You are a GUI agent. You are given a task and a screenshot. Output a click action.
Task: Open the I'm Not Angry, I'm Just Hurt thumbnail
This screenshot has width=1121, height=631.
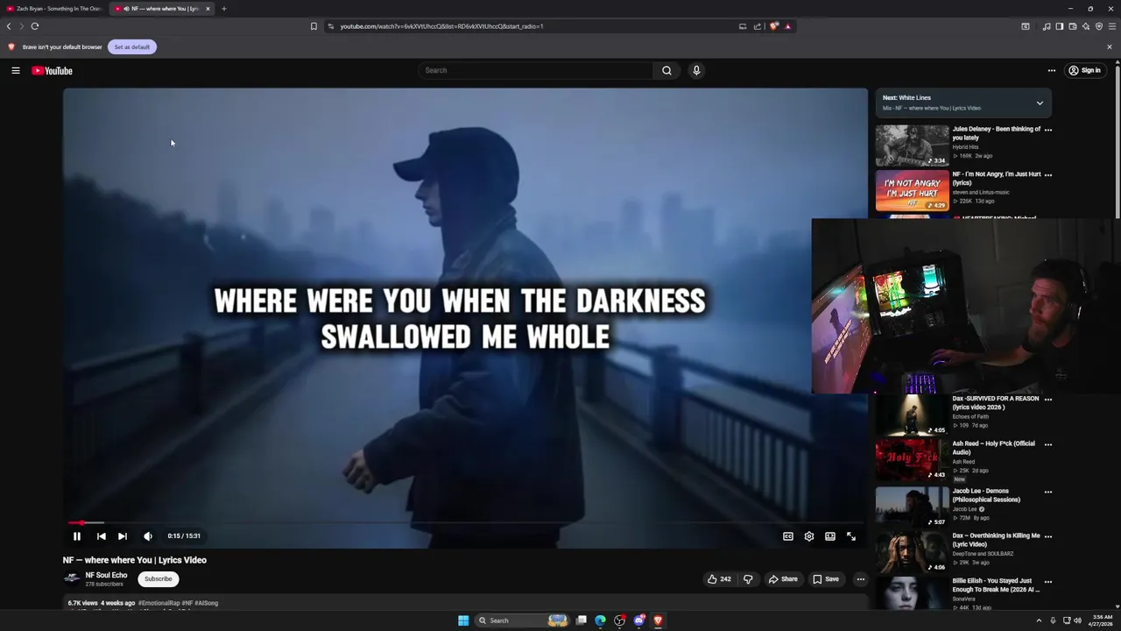click(x=912, y=190)
